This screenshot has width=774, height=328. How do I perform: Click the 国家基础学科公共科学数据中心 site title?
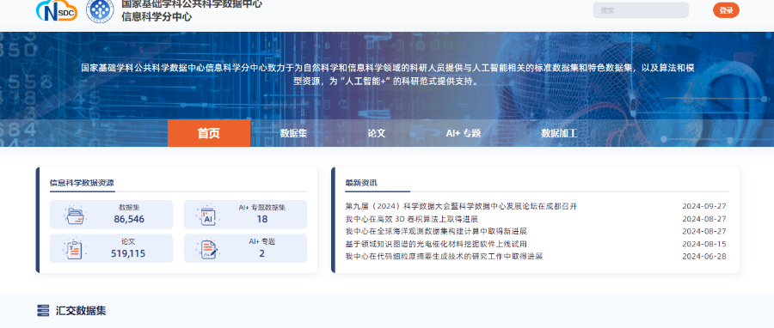(192, 4)
